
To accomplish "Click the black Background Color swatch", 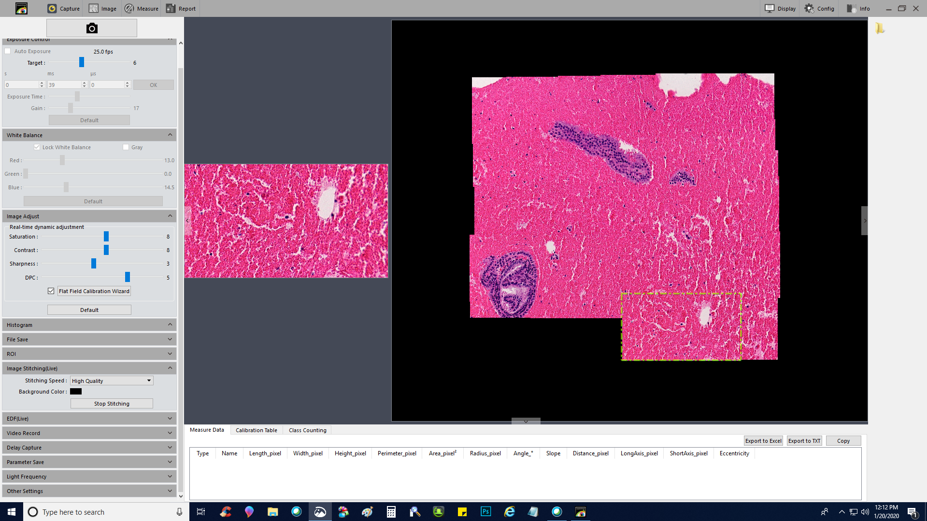I will coord(76,392).
